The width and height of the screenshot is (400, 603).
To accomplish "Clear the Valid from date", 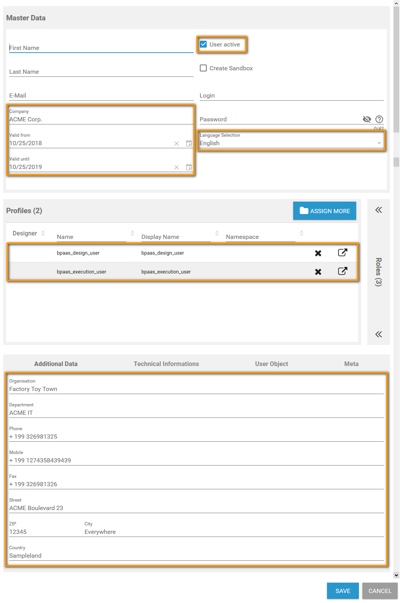I will [x=176, y=144].
